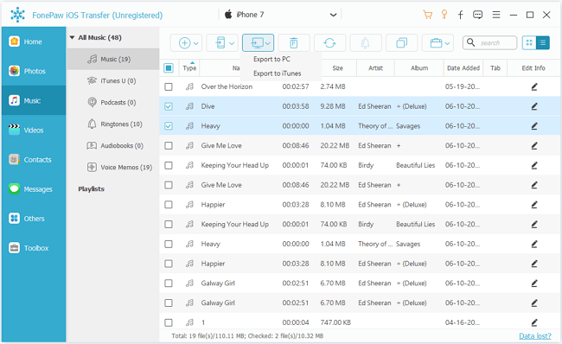This screenshot has width=562, height=344.
Task: Open the Home sidebar tab
Action: pyautogui.click(x=34, y=41)
